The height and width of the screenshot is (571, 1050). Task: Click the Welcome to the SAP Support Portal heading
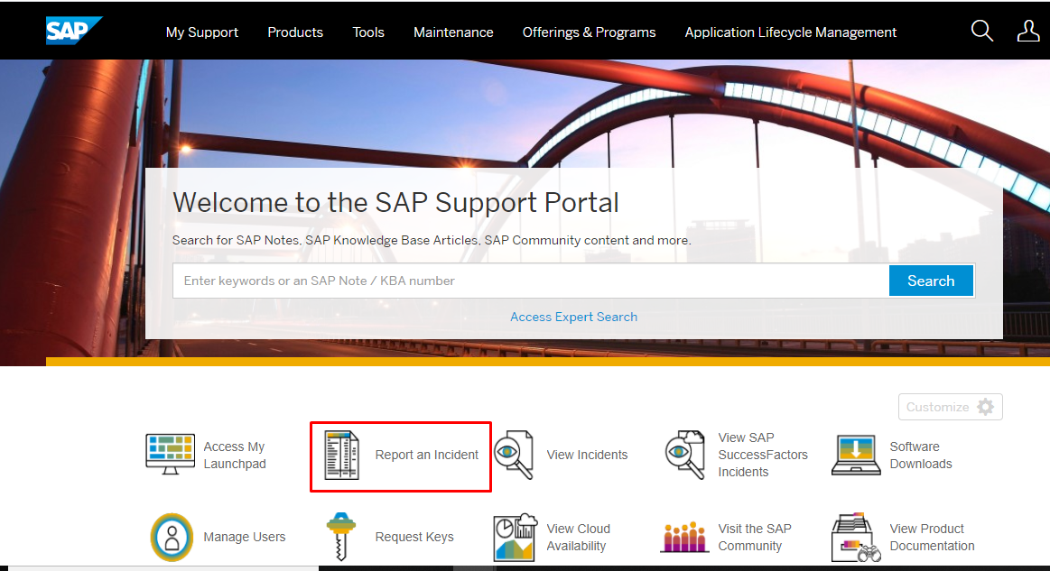(x=395, y=202)
